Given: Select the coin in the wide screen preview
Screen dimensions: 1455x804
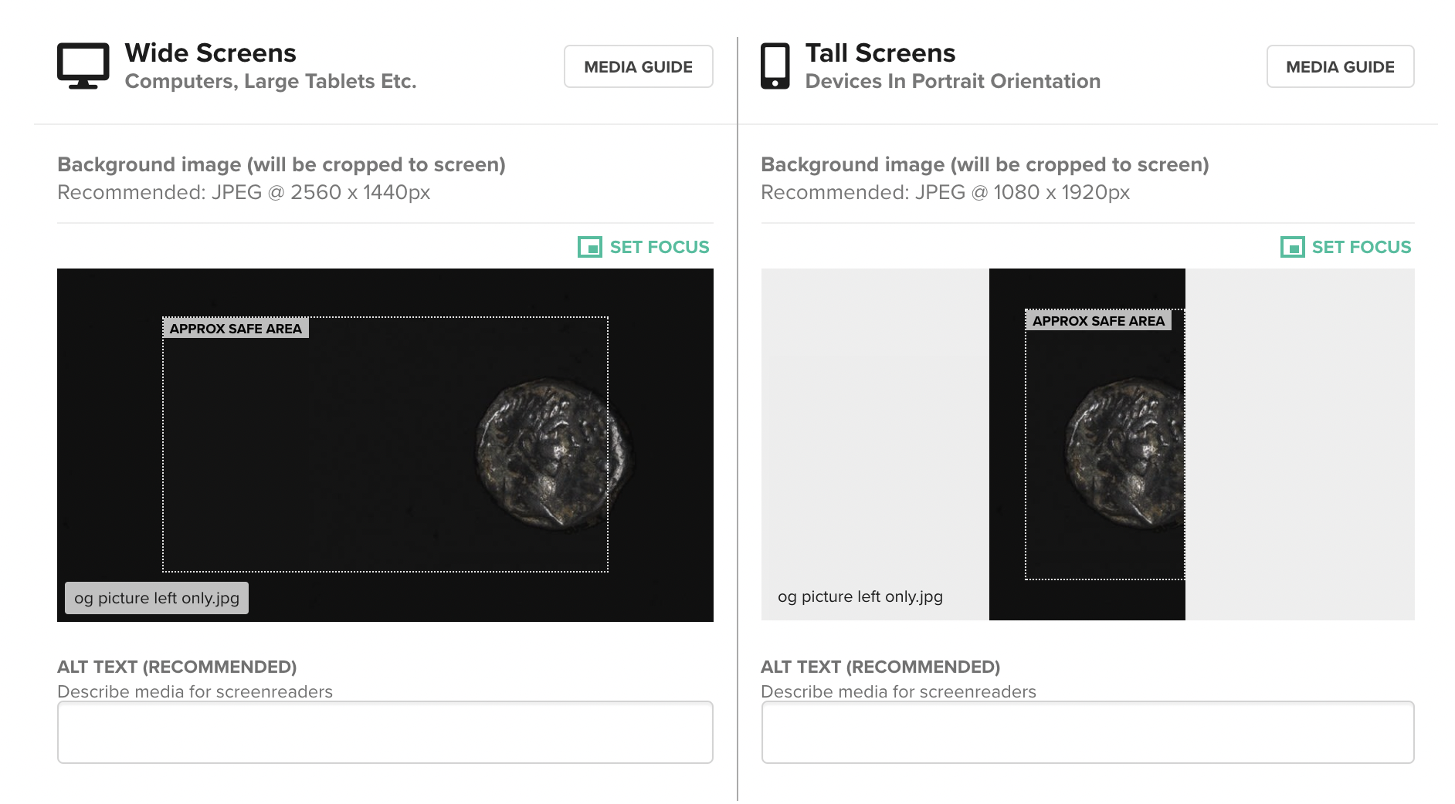Looking at the screenshot, I should (554, 453).
